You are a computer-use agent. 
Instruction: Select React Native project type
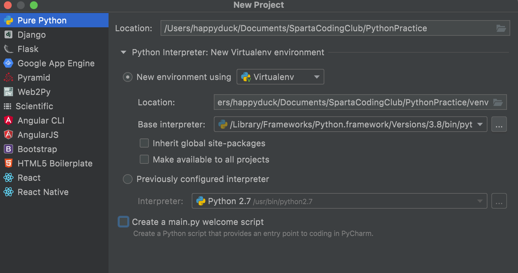43,192
